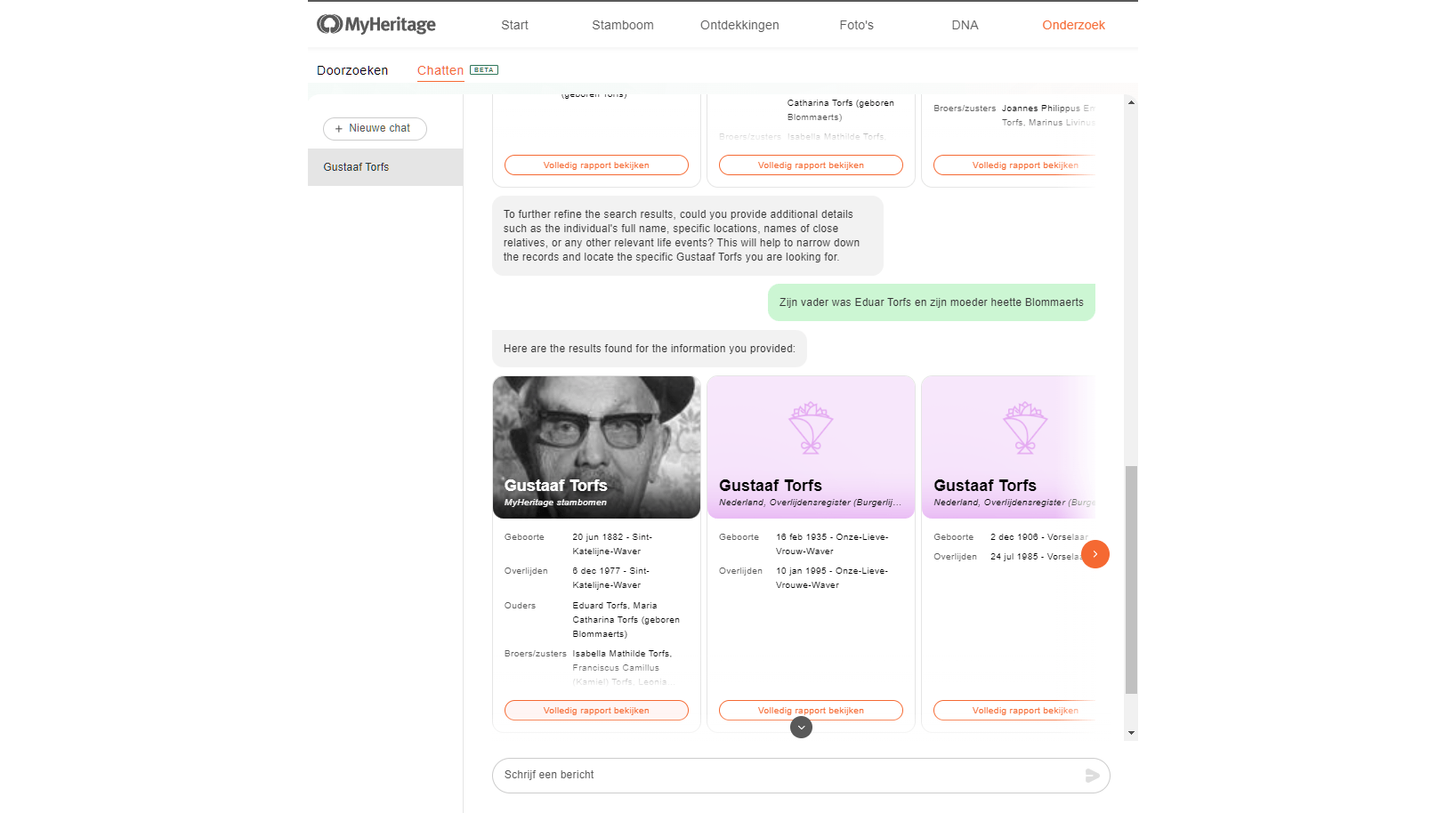Open the Gustaaf Torfs portrait photo card
The image size is (1446, 813).
[596, 447]
